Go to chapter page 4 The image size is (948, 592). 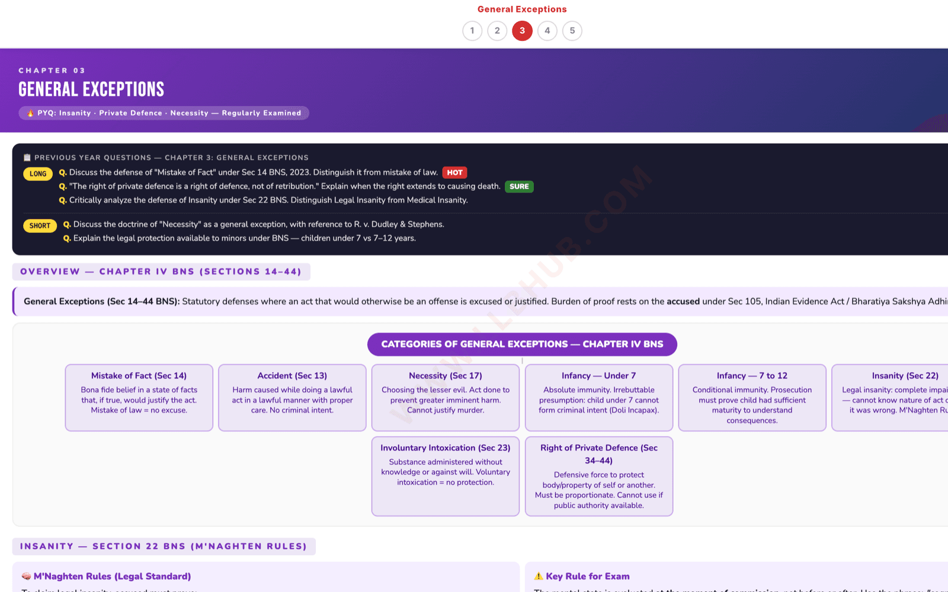coord(547,31)
